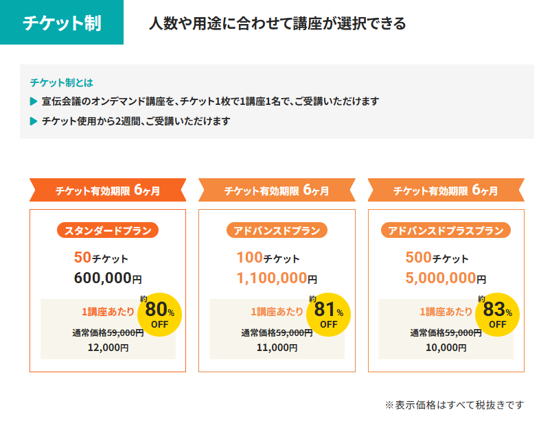Select the スタンダードプラン label

click(x=108, y=230)
